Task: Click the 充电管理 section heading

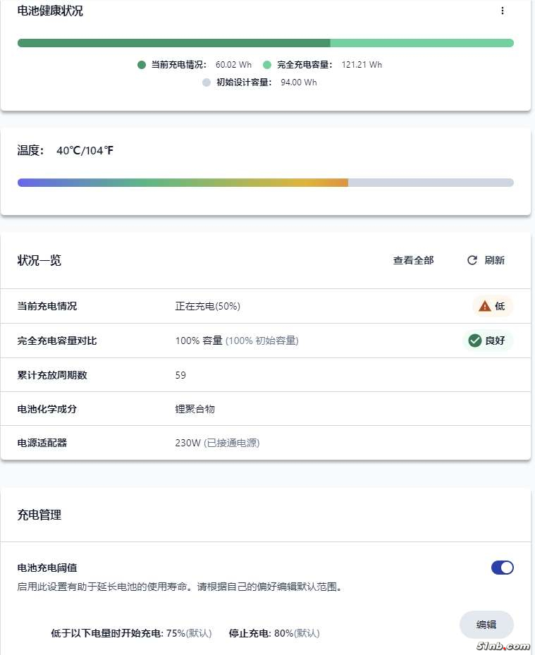Action: 39,515
